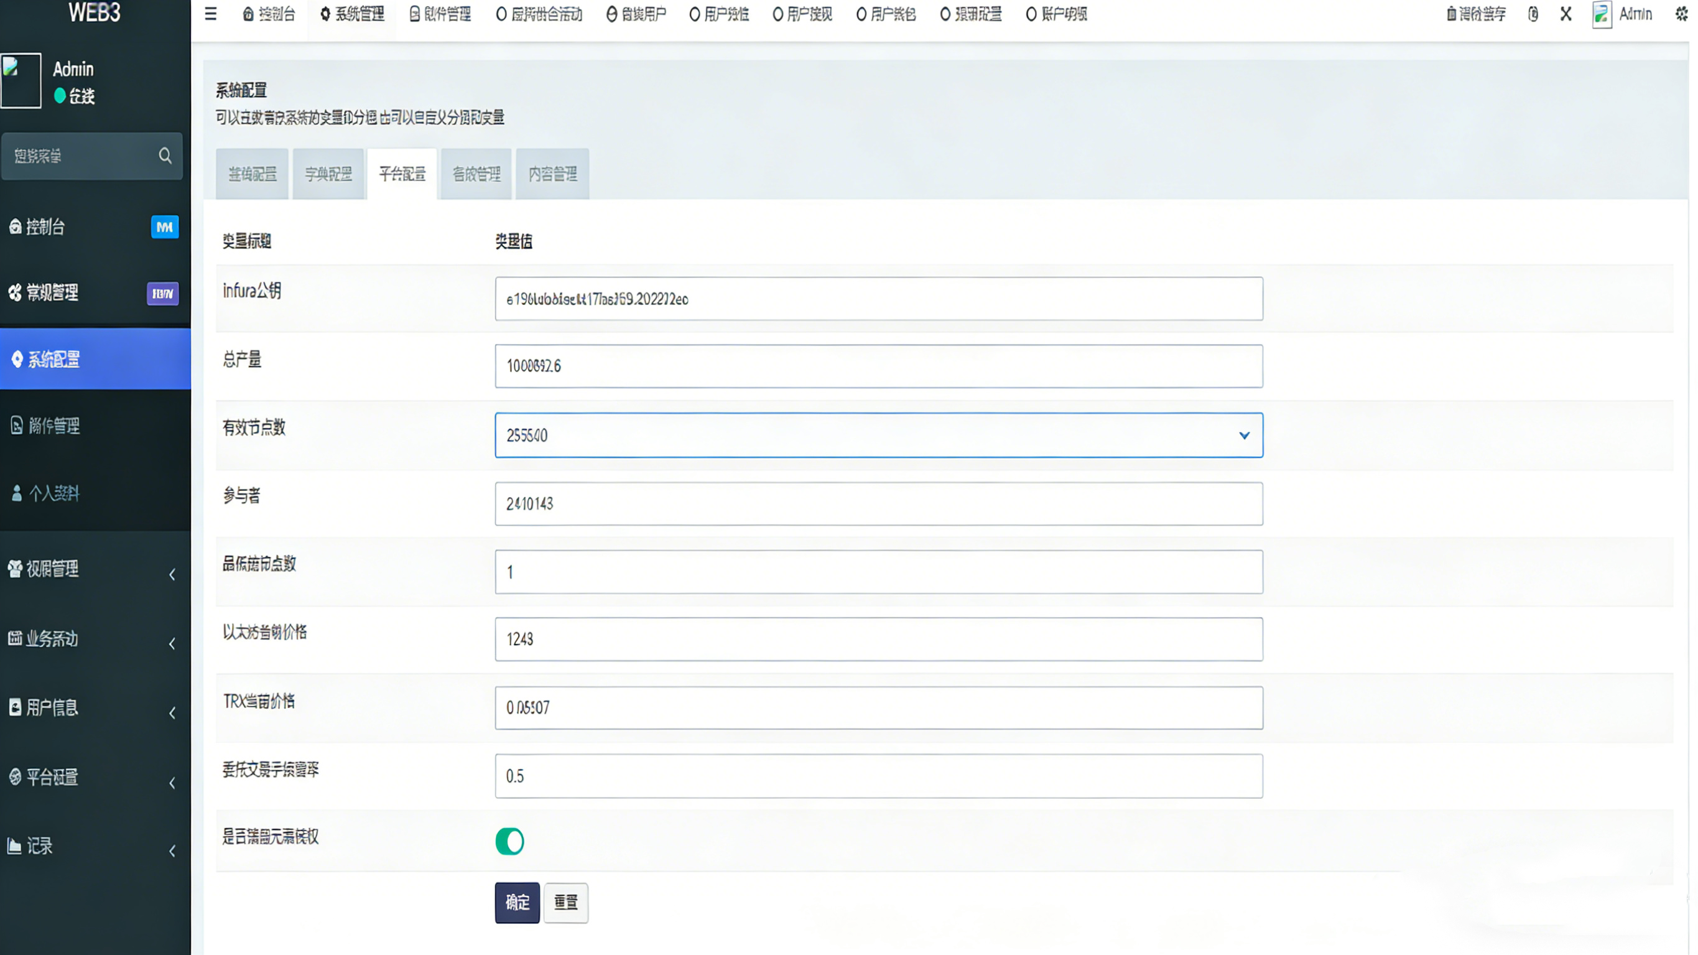
Task: Expand the 记录 sidebar section
Action: pos(40,846)
